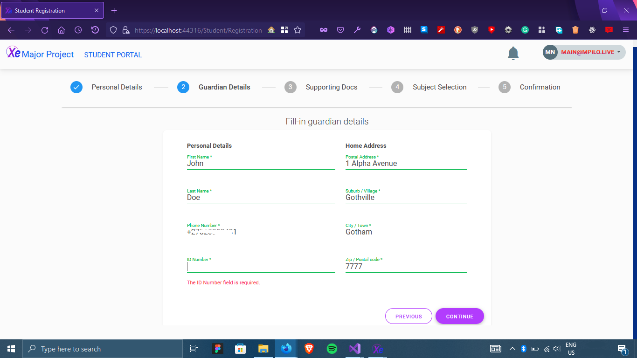Open the notifications bell in the portal
Image resolution: width=637 pixels, height=358 pixels.
pyautogui.click(x=513, y=53)
